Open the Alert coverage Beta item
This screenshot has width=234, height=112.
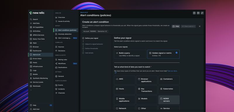(x=66, y=38)
